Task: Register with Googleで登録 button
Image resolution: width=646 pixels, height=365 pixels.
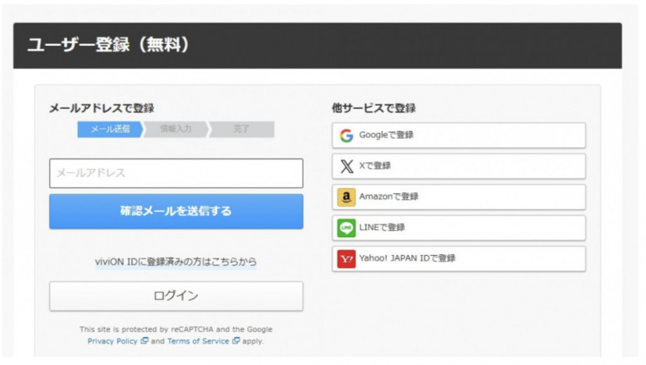Action: pos(459,136)
